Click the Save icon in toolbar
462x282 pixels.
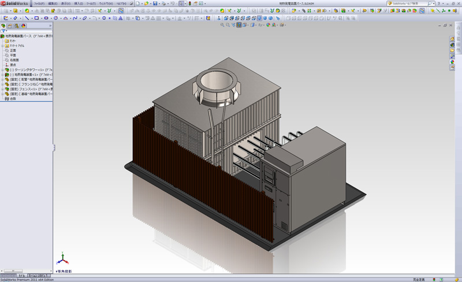pyautogui.click(x=155, y=3)
